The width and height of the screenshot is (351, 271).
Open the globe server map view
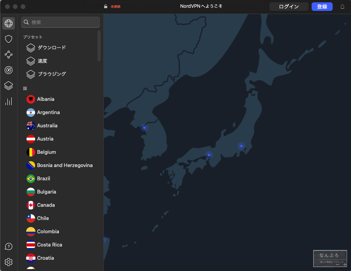9,23
